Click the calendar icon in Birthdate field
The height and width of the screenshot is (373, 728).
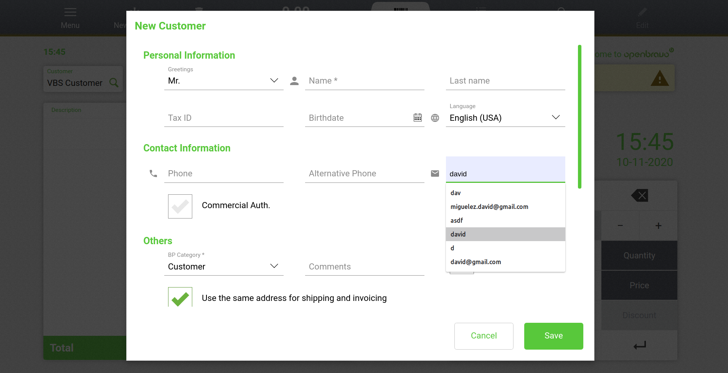pyautogui.click(x=418, y=118)
